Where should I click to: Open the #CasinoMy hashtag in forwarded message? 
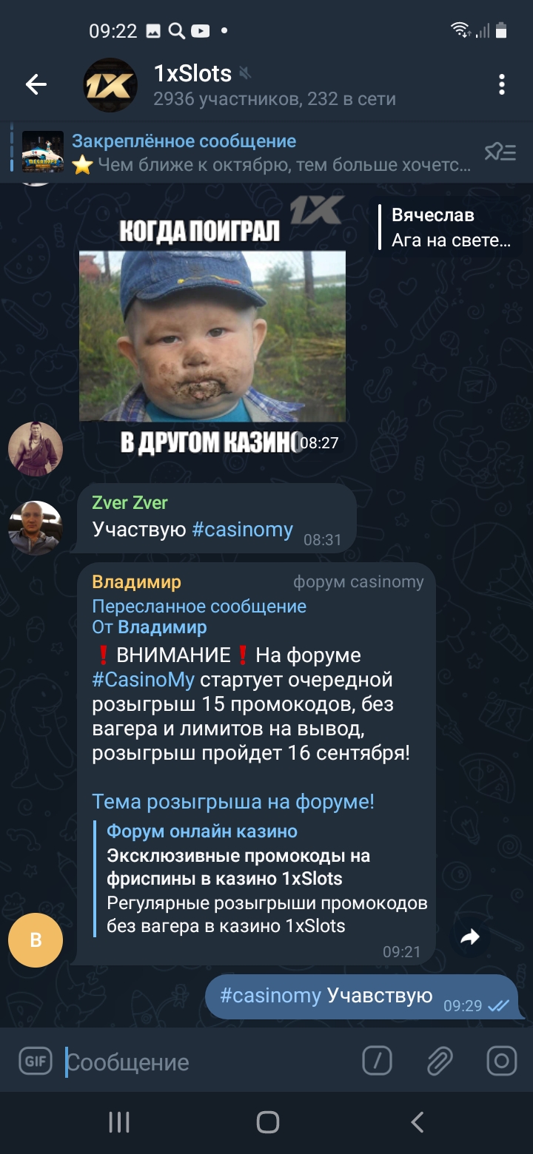140,679
